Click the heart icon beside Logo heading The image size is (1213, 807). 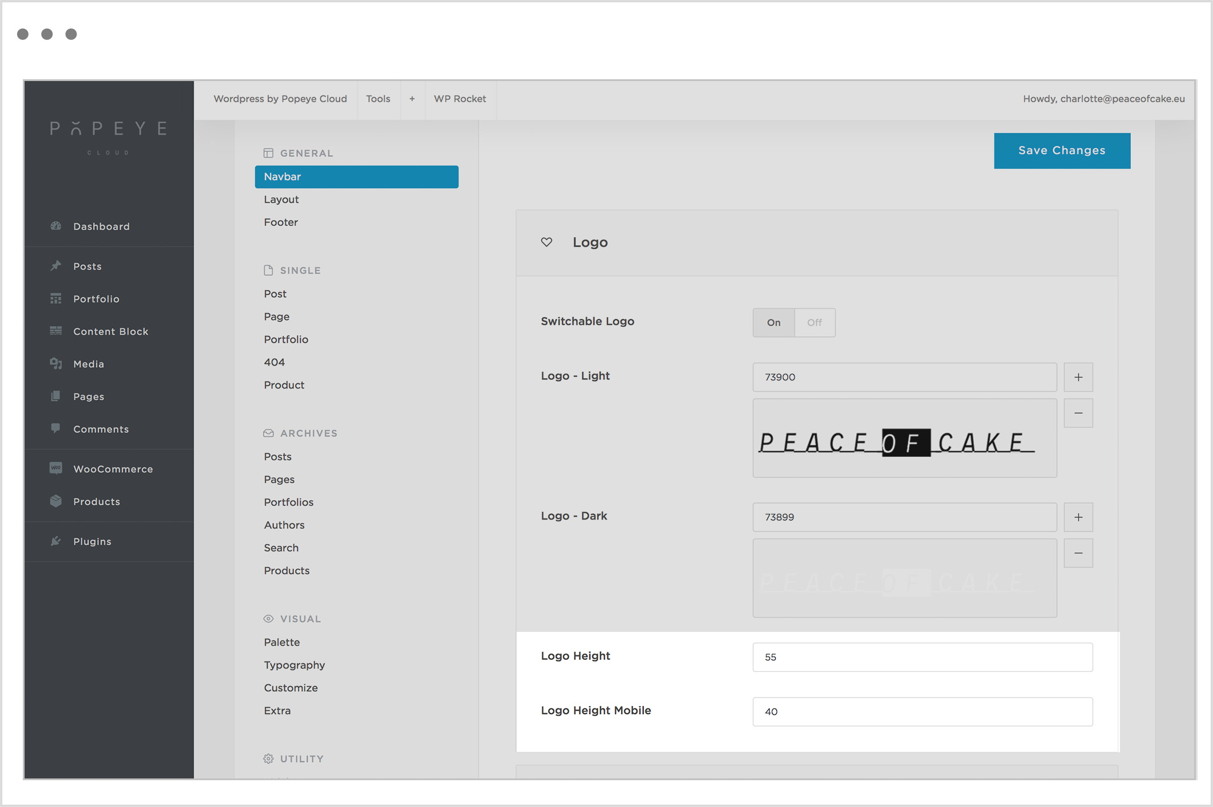click(546, 242)
